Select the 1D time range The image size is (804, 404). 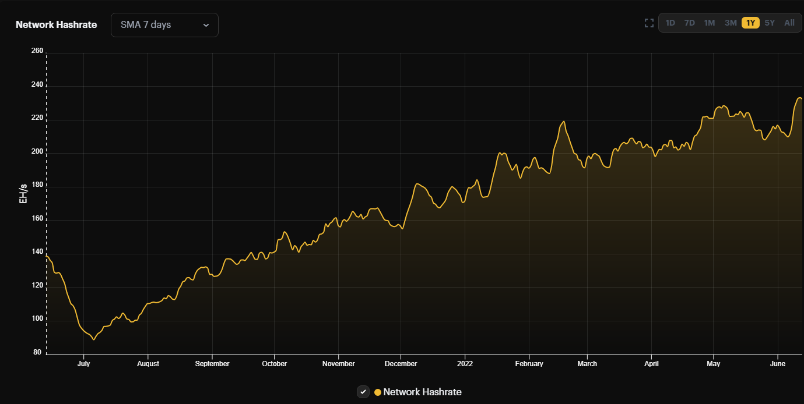tap(669, 23)
